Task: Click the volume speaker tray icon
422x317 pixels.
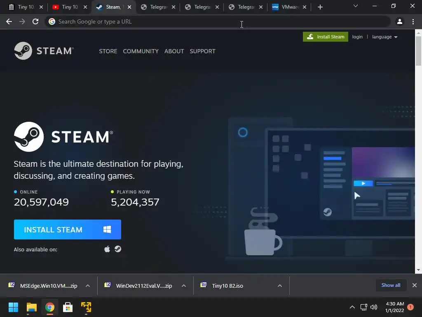Action: click(x=373, y=307)
